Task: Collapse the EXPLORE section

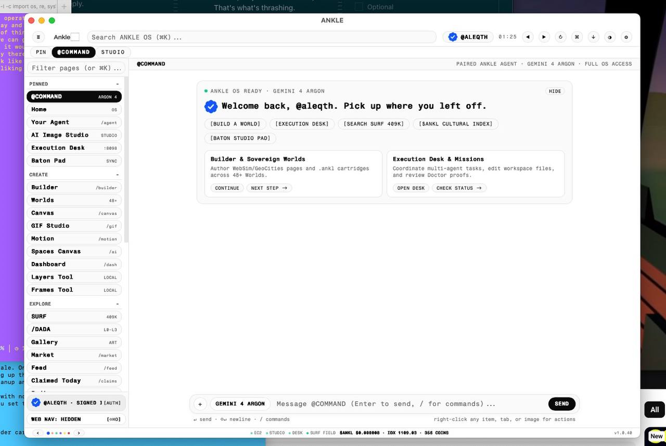Action: (x=118, y=304)
